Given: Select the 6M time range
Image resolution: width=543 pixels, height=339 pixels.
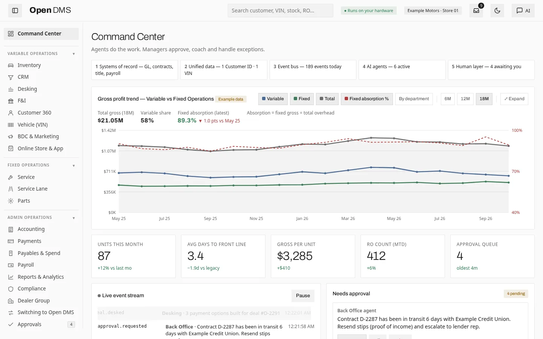Looking at the screenshot, I should pyautogui.click(x=448, y=99).
